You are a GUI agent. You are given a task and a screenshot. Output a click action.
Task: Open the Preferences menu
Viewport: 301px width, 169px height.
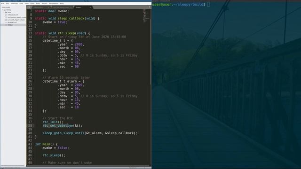coord(54,3)
